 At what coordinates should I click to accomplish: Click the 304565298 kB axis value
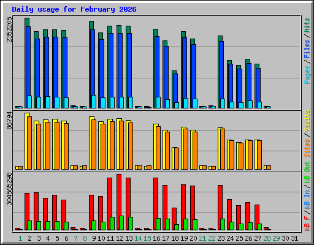9,189
